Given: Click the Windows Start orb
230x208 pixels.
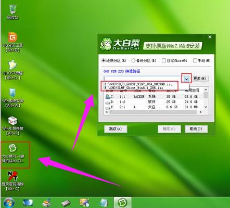Looking at the screenshot, I should pos(9,202).
